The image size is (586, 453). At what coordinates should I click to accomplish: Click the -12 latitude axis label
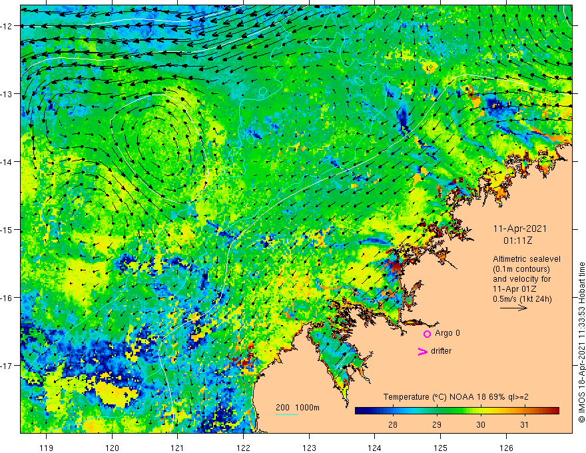click(x=7, y=26)
